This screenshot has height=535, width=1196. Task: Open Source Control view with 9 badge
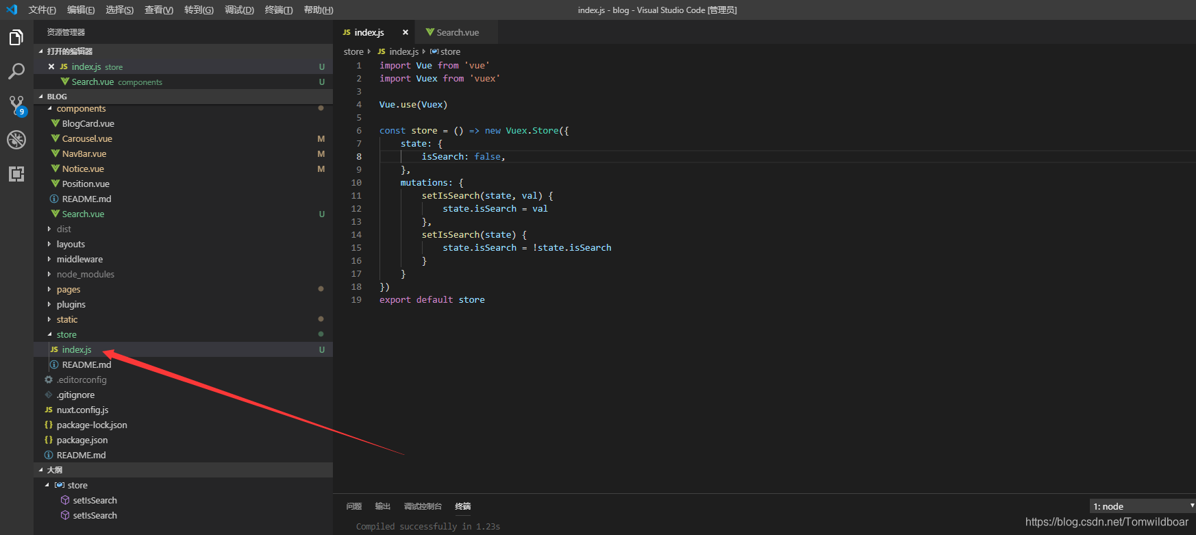(16, 105)
